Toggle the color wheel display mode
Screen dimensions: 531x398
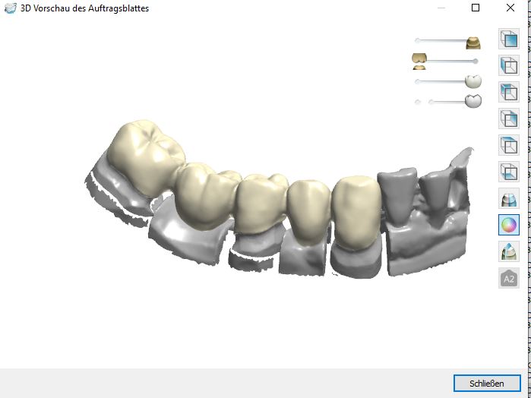pyautogui.click(x=509, y=225)
